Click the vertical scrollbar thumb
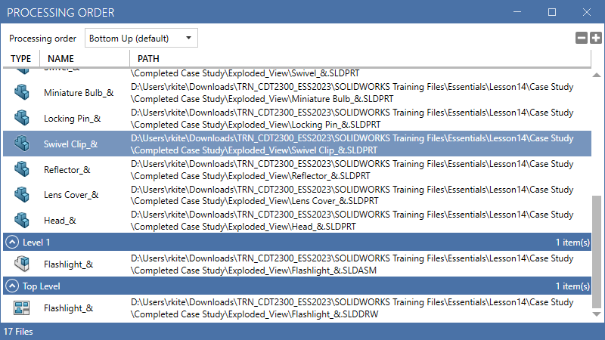Image resolution: width=605 pixels, height=340 pixels. coord(597,252)
